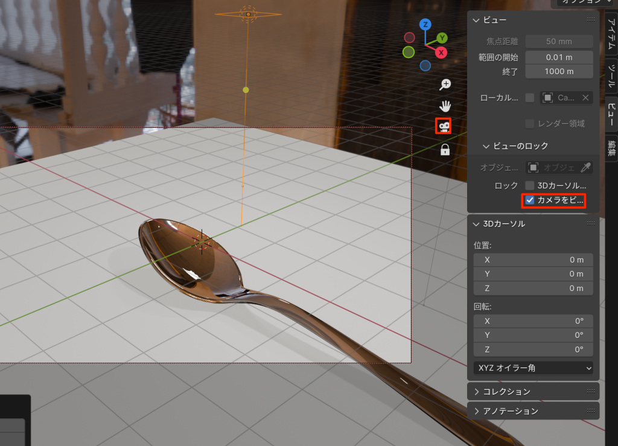
Task: Click the 範囲の開始 0.01 m value field
Action: click(x=559, y=57)
